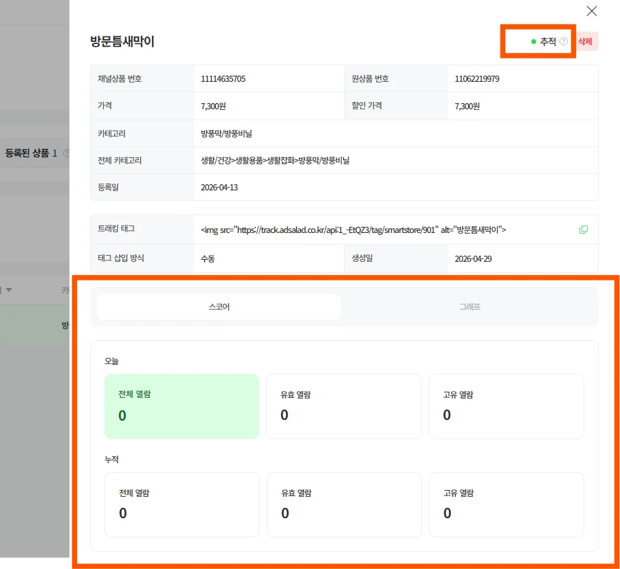Click the 방문틈새막이 product title
The width and height of the screenshot is (620, 569).
(x=122, y=41)
